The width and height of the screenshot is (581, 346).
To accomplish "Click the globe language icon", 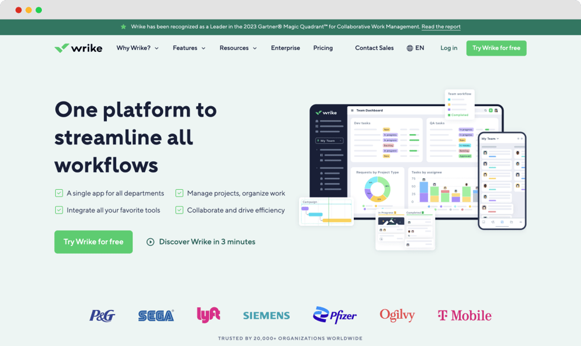I will pyautogui.click(x=410, y=48).
